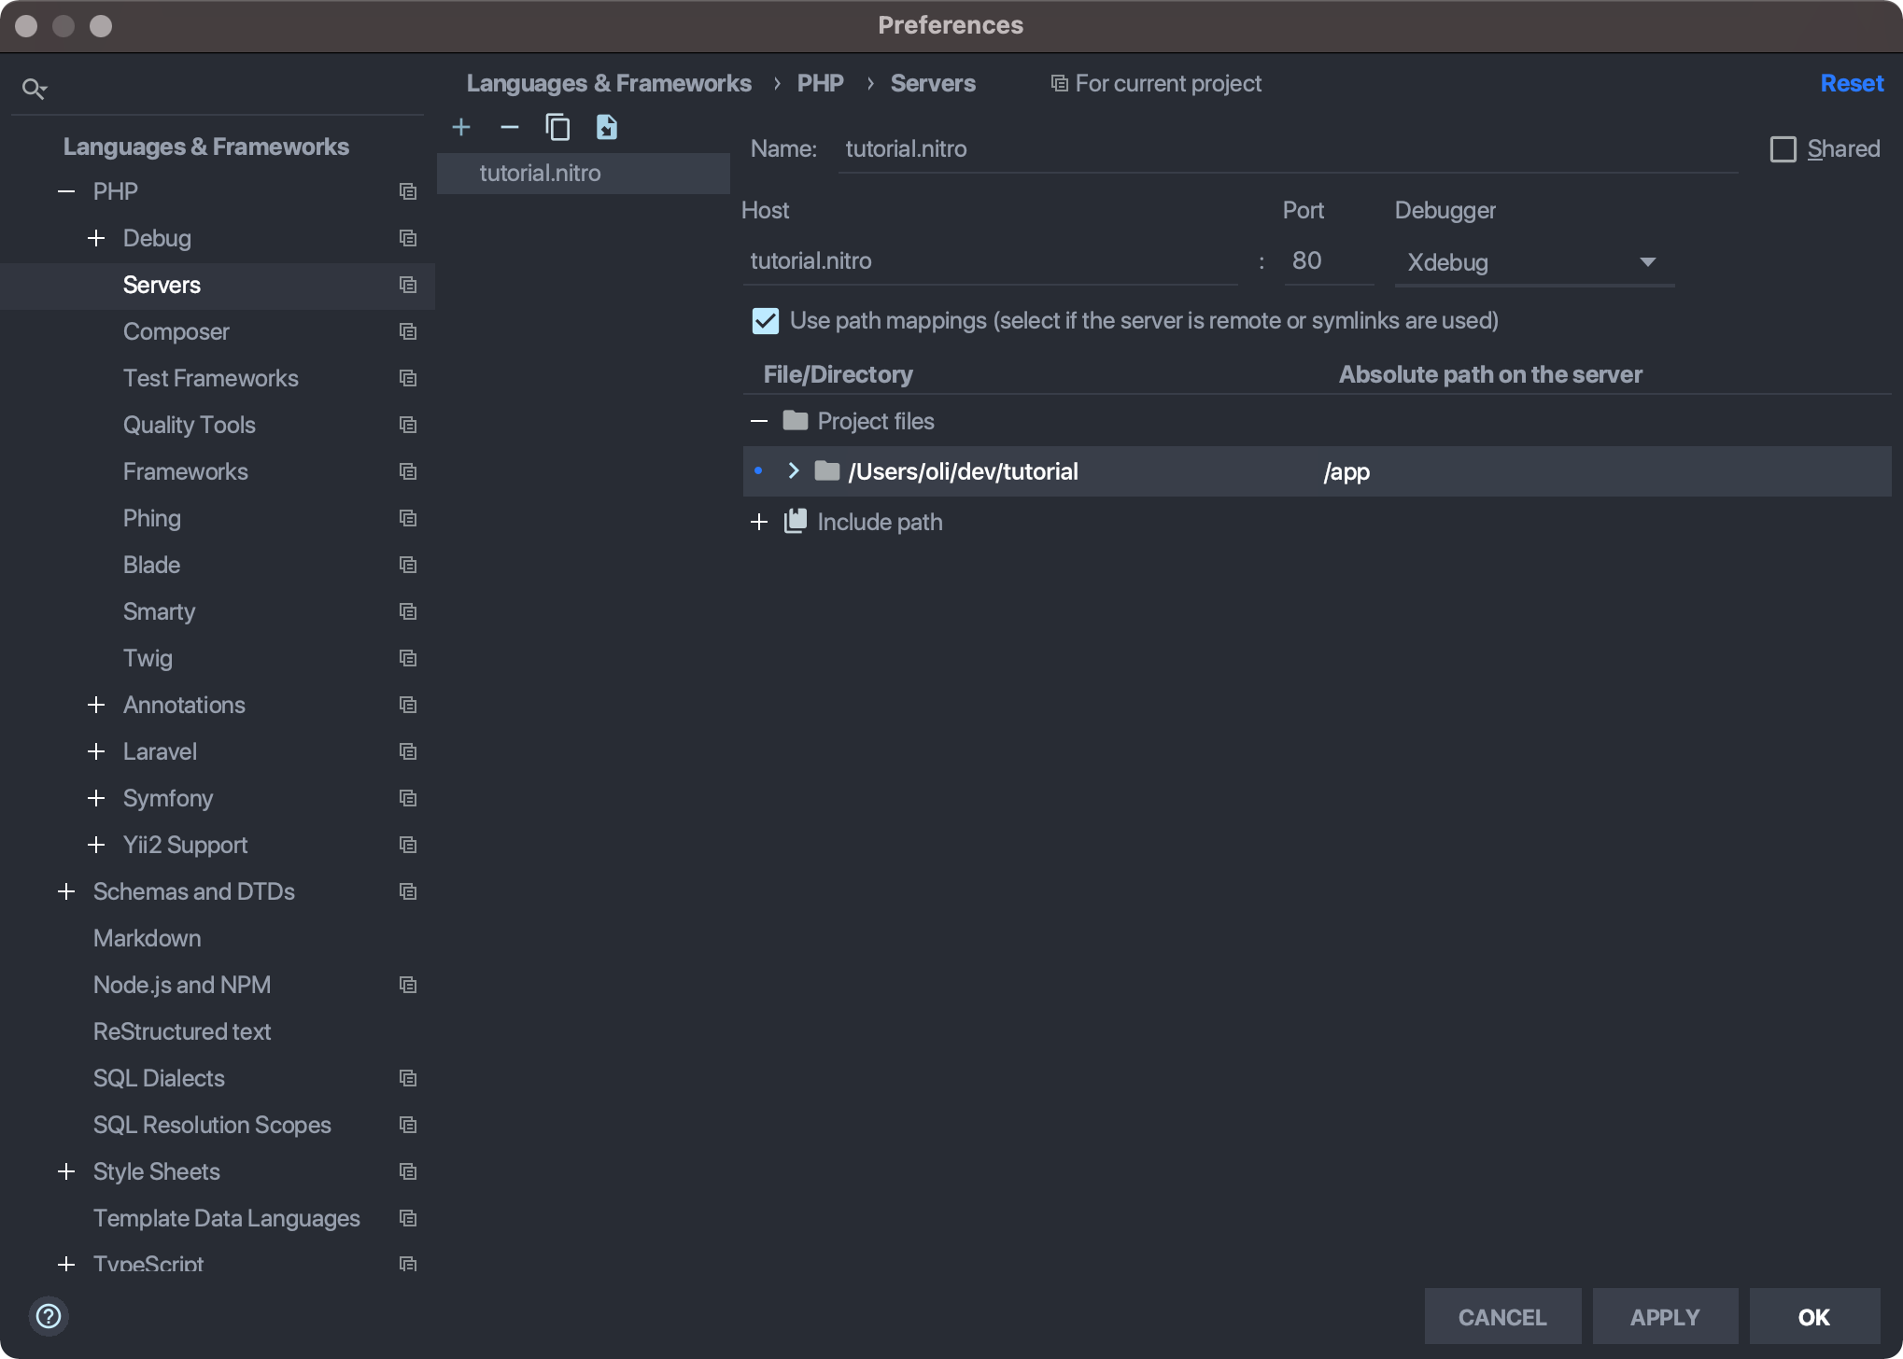Select the PHP sidebar item

[115, 189]
